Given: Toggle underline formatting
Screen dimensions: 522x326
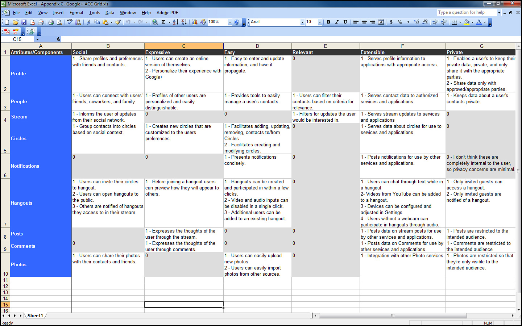Looking at the screenshot, I should pos(345,22).
